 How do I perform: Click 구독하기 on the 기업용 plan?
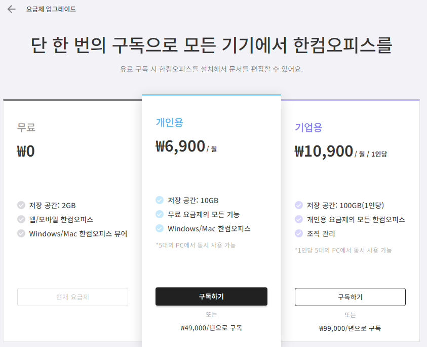click(x=350, y=297)
